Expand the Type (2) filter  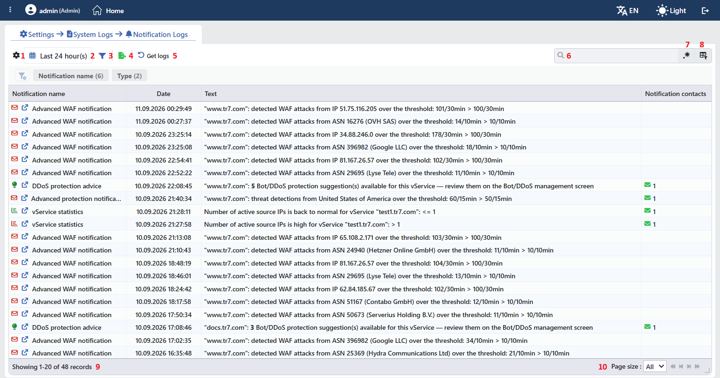(130, 76)
